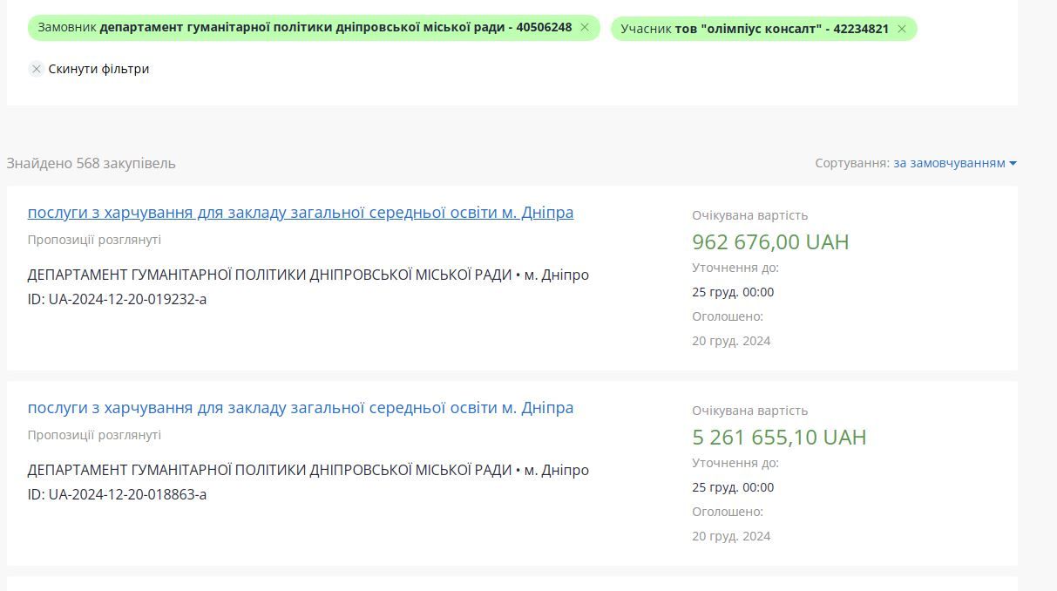1057x591 pixels.
Task: Open tender title link priced 962 676,00 UAH
Action: point(300,213)
